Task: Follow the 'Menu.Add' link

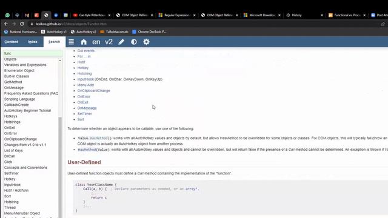Action: click(x=85, y=85)
